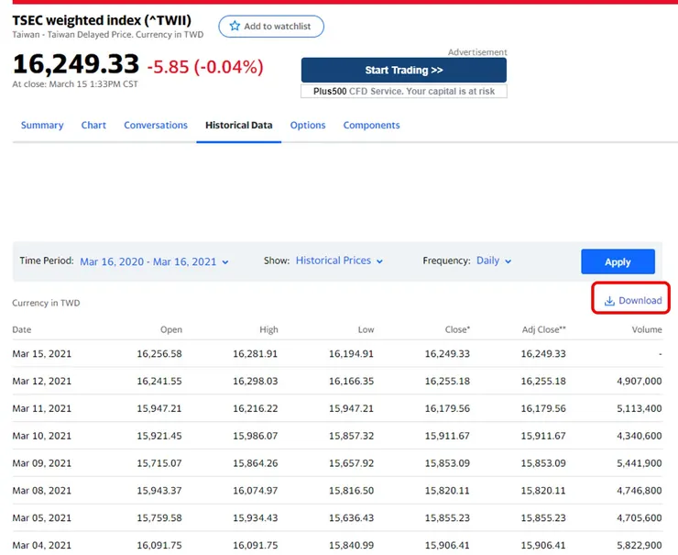This screenshot has height=555, width=678.
Task: Select the Mar 10, 2021 date cell
Action: [42, 436]
